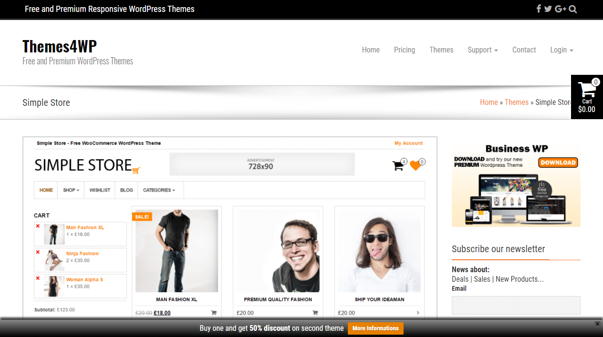Click the newsletter Email input field
Screen dimensions: 603x337
516,305
